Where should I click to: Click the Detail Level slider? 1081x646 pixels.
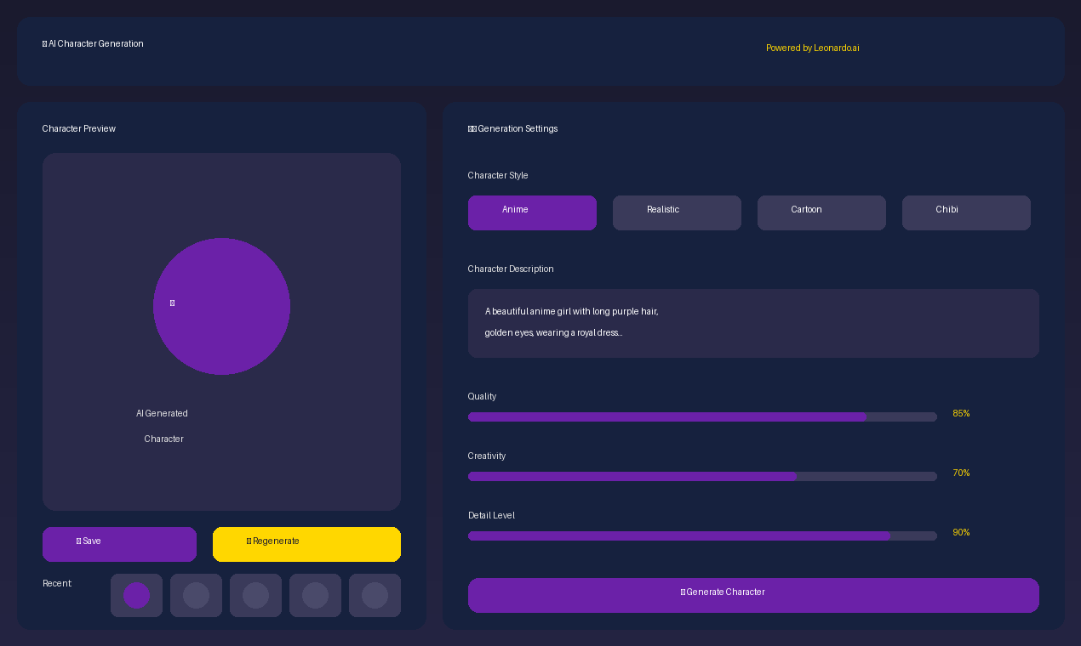702,535
